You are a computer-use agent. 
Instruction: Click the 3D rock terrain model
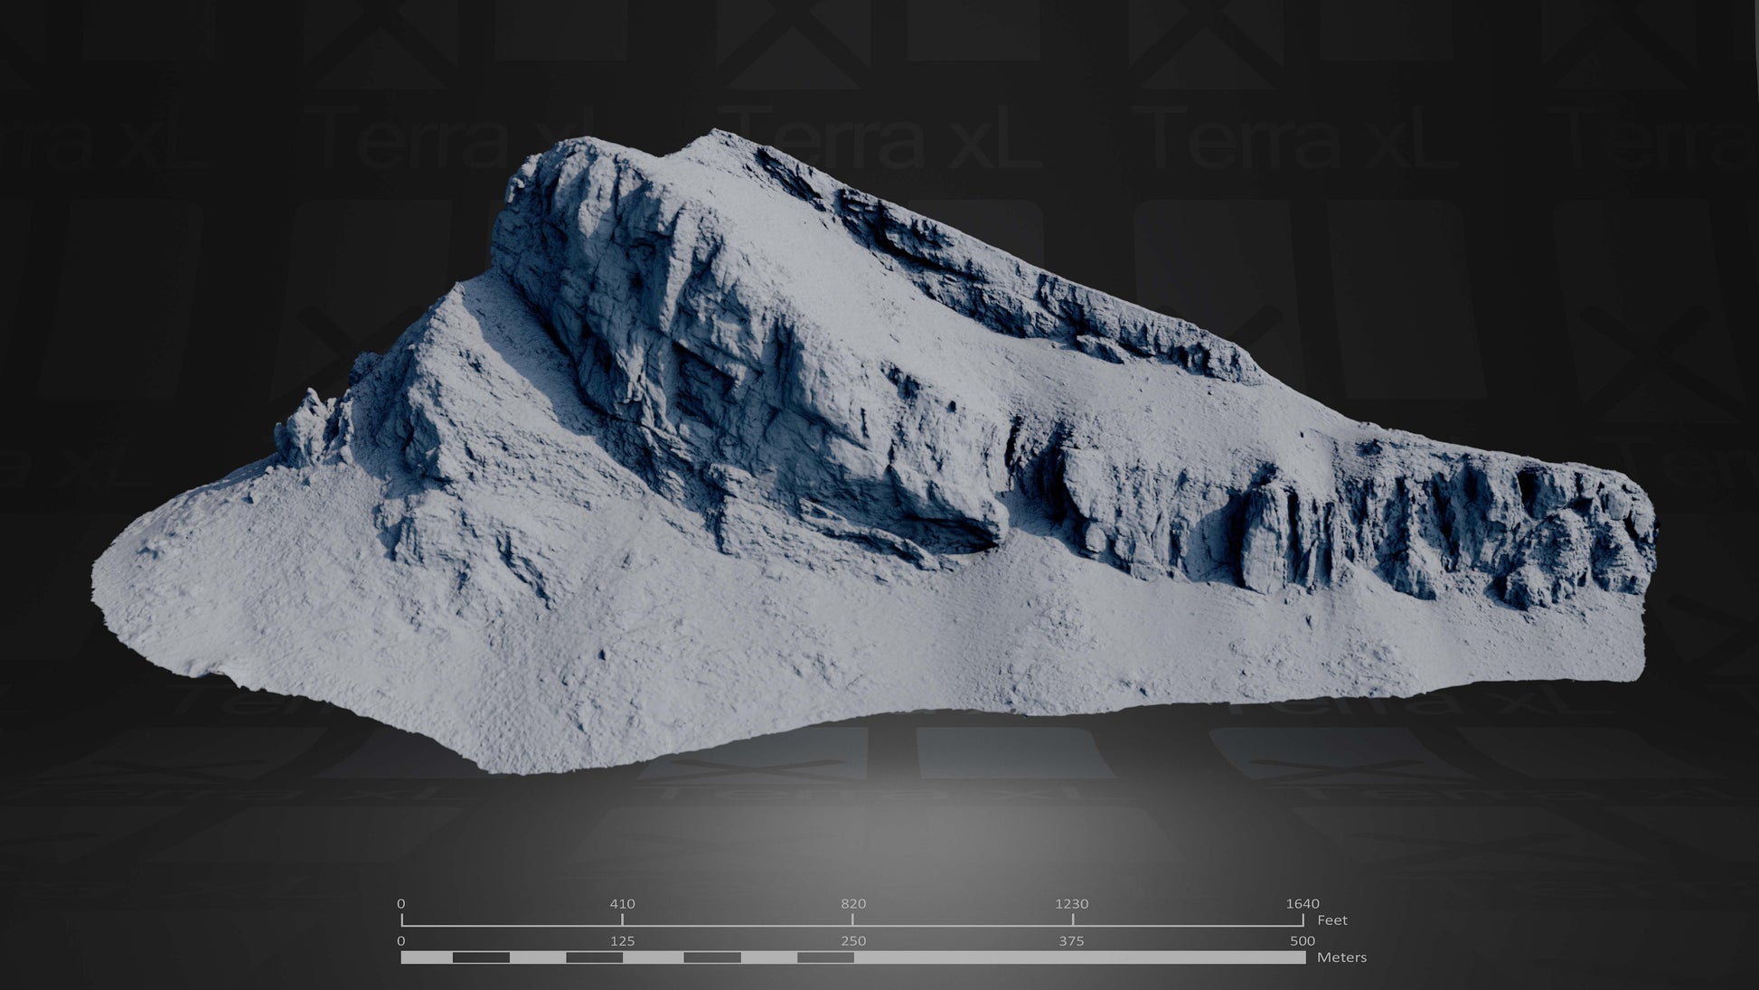pos(875,452)
